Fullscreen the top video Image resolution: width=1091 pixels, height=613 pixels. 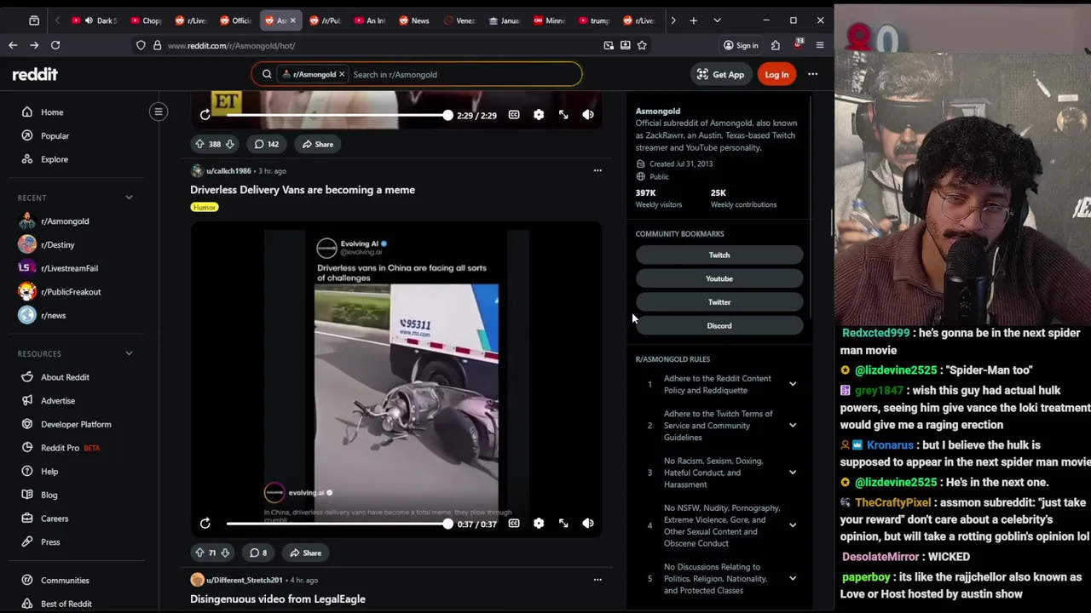(563, 115)
